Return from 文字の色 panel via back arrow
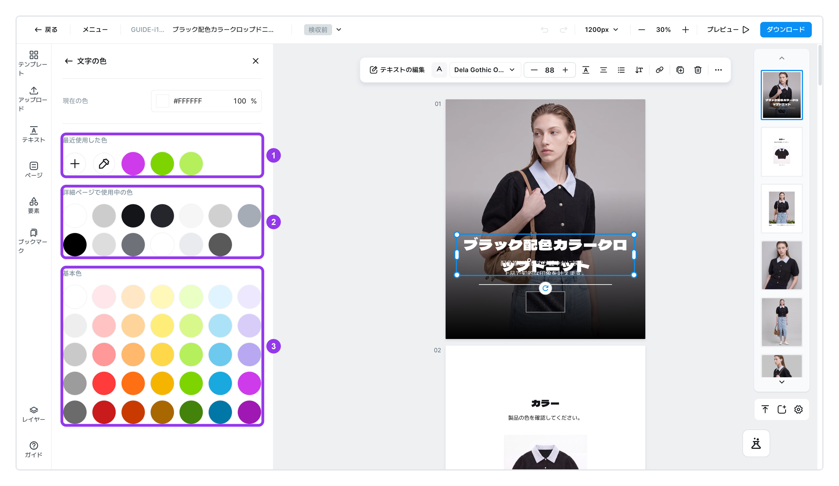 click(x=69, y=61)
